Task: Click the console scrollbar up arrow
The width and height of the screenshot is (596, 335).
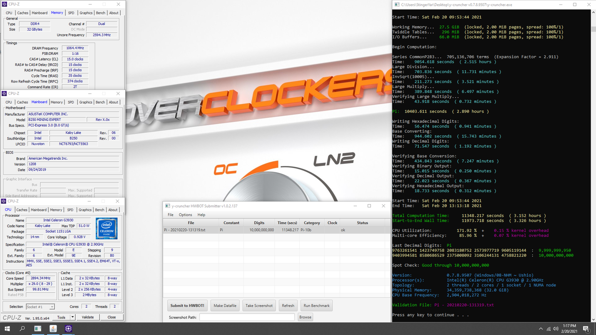Action: point(593,13)
